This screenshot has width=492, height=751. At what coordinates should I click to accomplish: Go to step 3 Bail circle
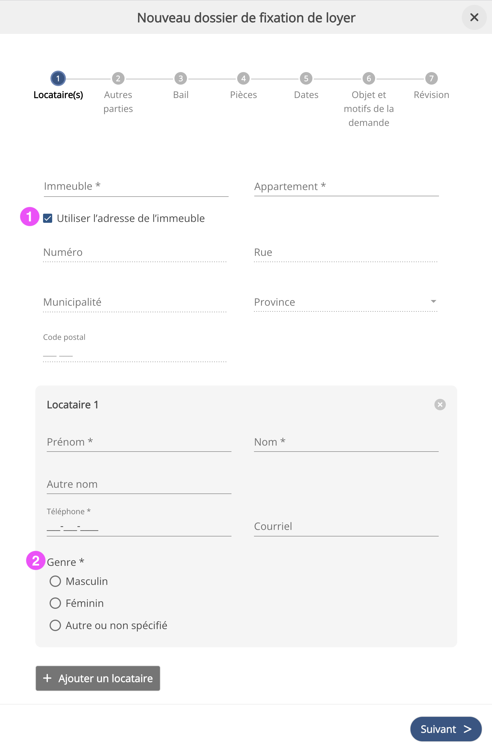[x=181, y=79]
